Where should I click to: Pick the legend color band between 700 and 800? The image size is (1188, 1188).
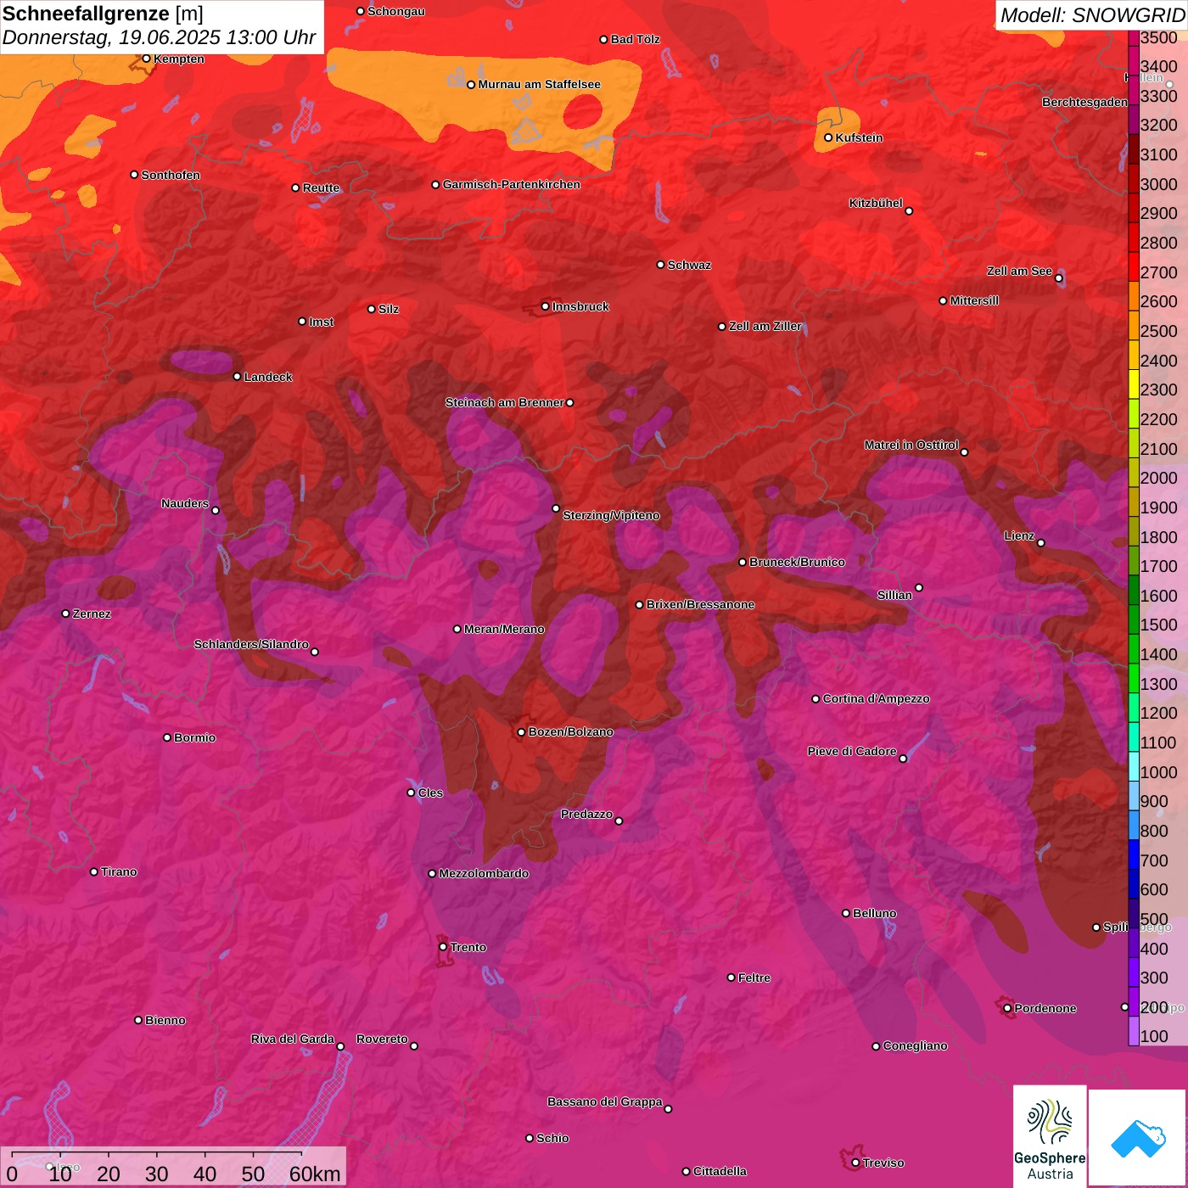pyautogui.click(x=1134, y=855)
